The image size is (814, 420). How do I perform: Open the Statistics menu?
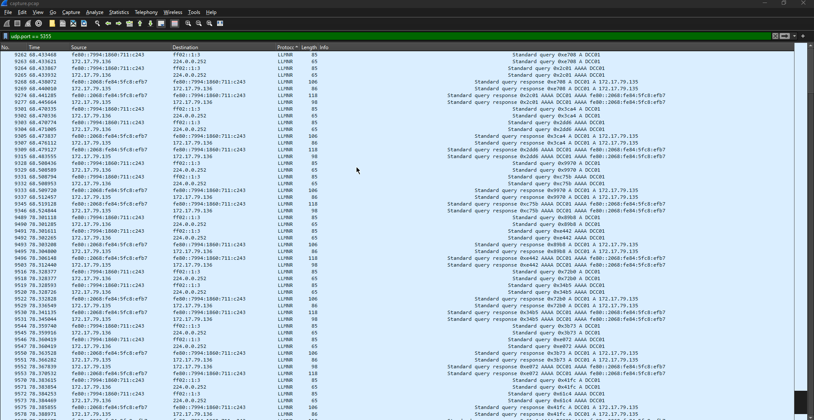(x=119, y=12)
